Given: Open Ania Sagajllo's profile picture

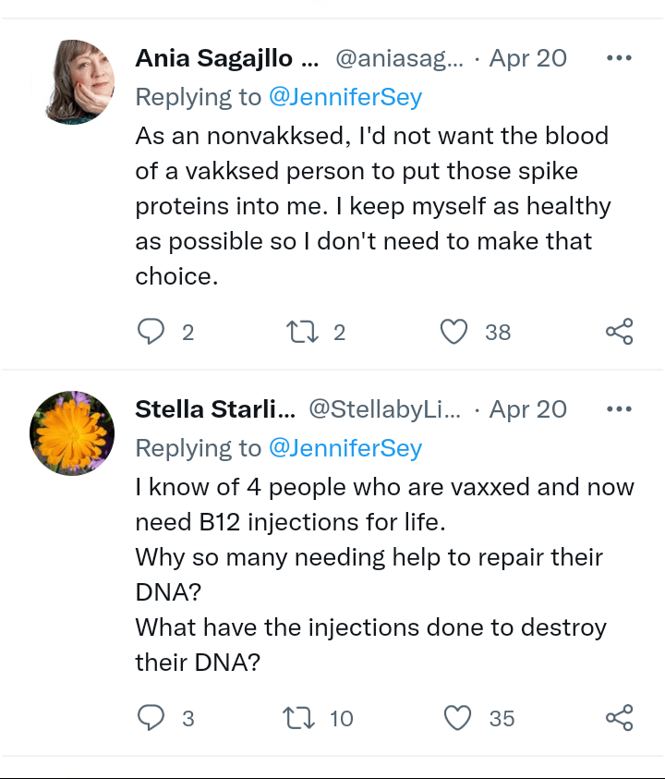Looking at the screenshot, I should tap(79, 82).
